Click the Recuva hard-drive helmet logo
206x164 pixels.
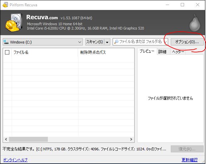(x=13, y=23)
